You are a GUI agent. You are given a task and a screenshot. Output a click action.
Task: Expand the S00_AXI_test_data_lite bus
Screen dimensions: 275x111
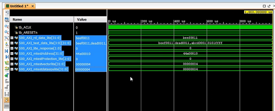coord(12,43)
